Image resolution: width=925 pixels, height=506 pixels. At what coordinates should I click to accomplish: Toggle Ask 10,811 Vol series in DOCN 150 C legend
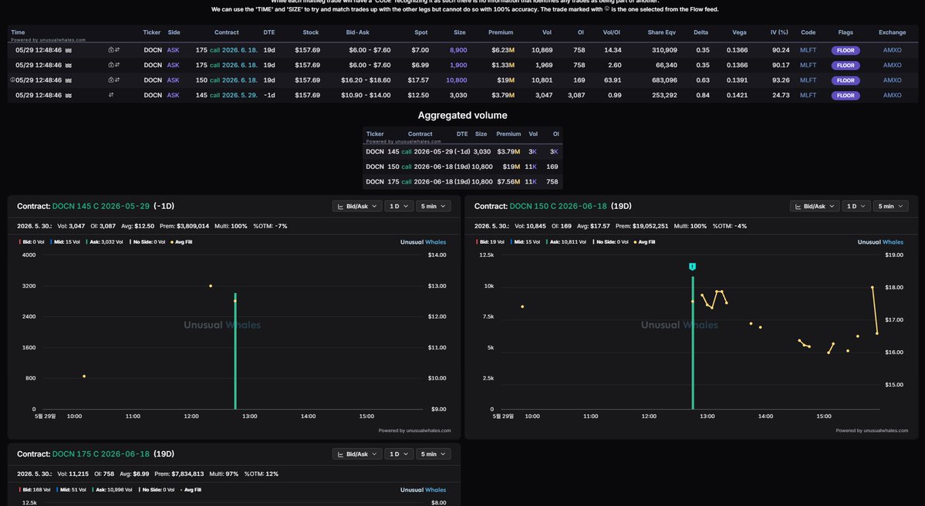pos(565,241)
